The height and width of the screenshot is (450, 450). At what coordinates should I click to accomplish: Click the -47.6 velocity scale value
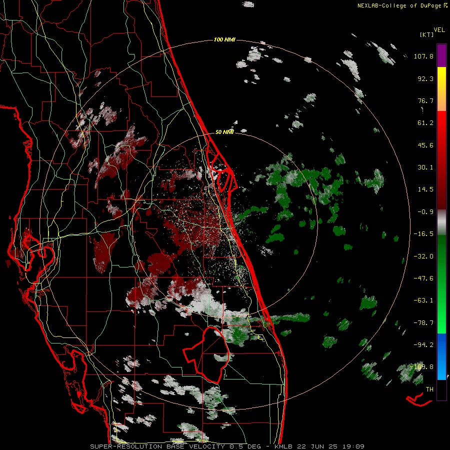click(423, 278)
